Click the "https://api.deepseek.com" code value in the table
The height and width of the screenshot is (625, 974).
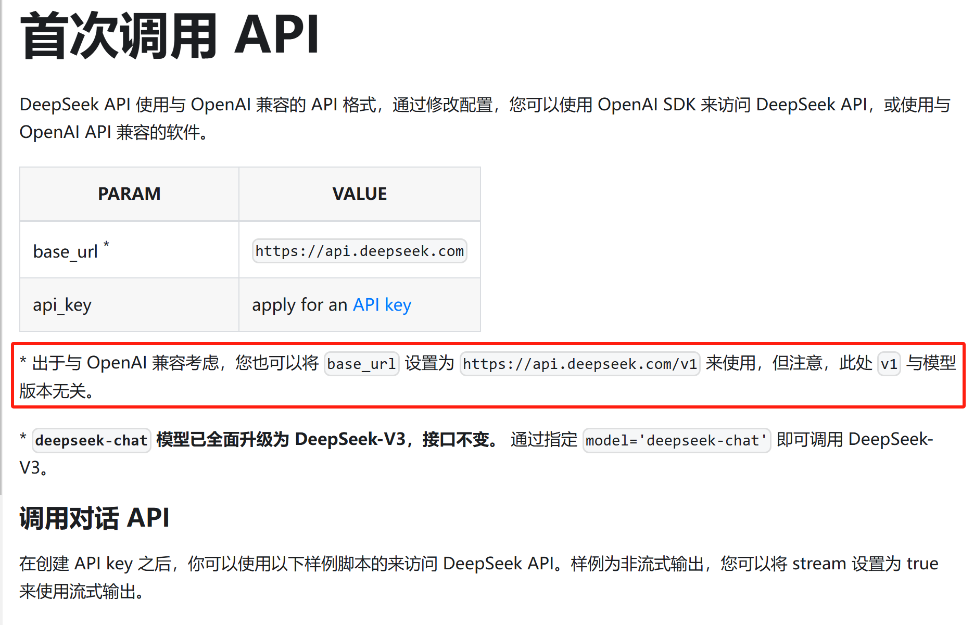pos(359,251)
